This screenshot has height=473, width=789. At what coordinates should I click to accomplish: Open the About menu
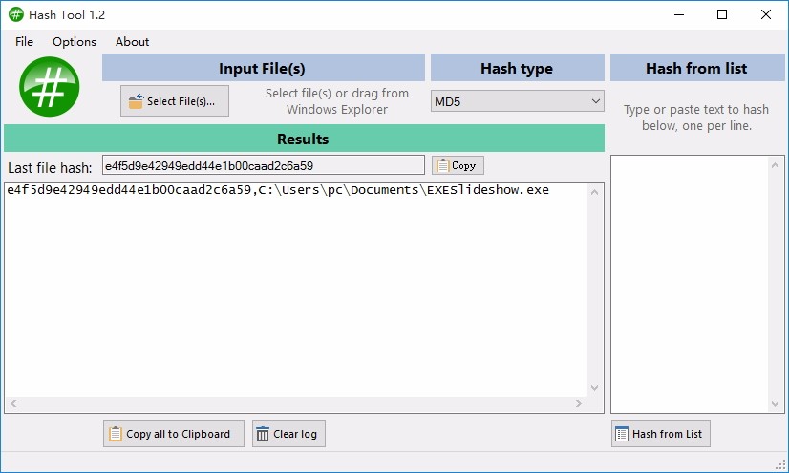tap(132, 41)
